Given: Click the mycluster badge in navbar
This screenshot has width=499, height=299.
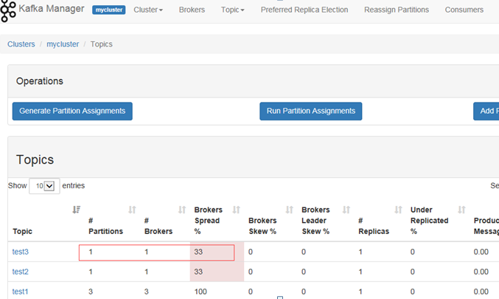Looking at the screenshot, I should (109, 10).
